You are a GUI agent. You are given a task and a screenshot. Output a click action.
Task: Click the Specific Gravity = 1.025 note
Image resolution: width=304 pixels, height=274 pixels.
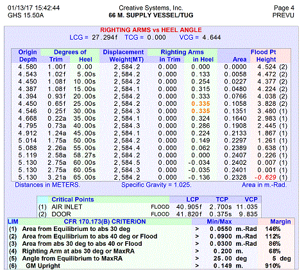156,185
